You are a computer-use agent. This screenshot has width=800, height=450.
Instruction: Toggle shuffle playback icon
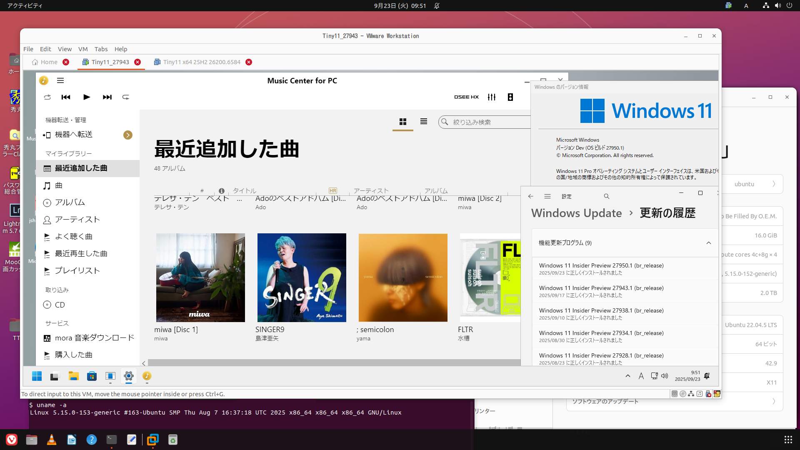[47, 97]
